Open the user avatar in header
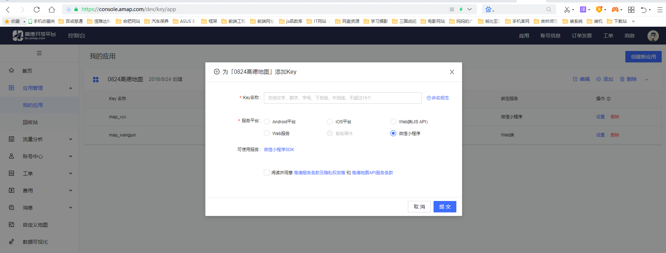This screenshot has width=666, height=253. (653, 36)
